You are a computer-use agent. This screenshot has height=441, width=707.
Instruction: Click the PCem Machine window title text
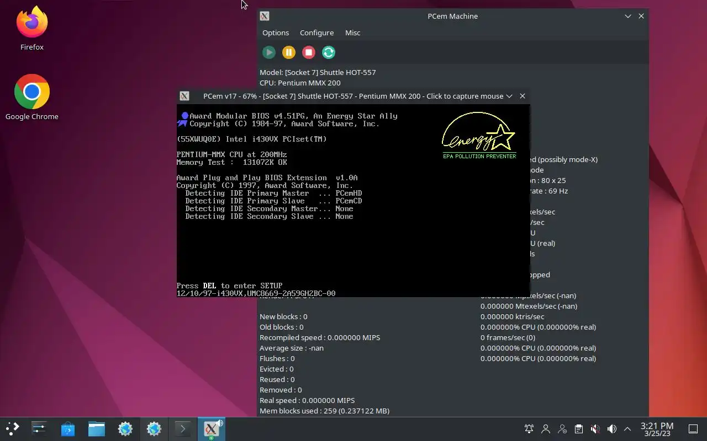(x=452, y=16)
